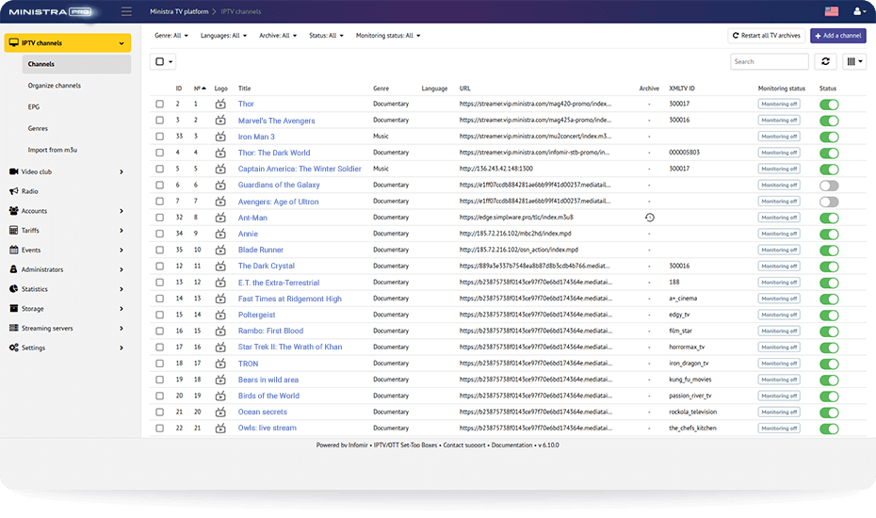The height and width of the screenshot is (518, 876).
Task: Click the hamburger menu icon in header
Action: point(127,11)
